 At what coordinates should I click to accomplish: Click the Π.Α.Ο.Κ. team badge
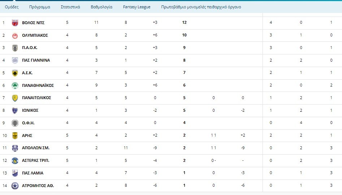tap(15, 48)
